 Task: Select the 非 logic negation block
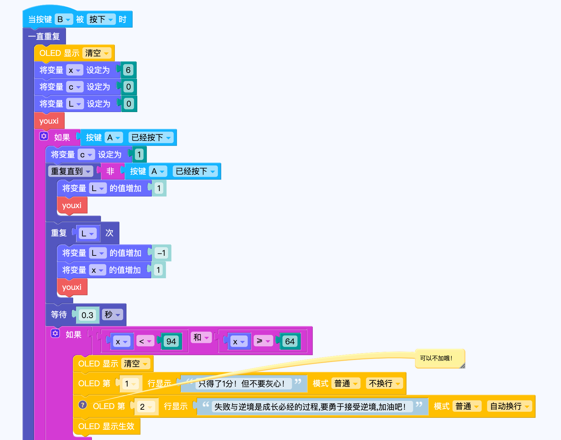tap(110, 171)
